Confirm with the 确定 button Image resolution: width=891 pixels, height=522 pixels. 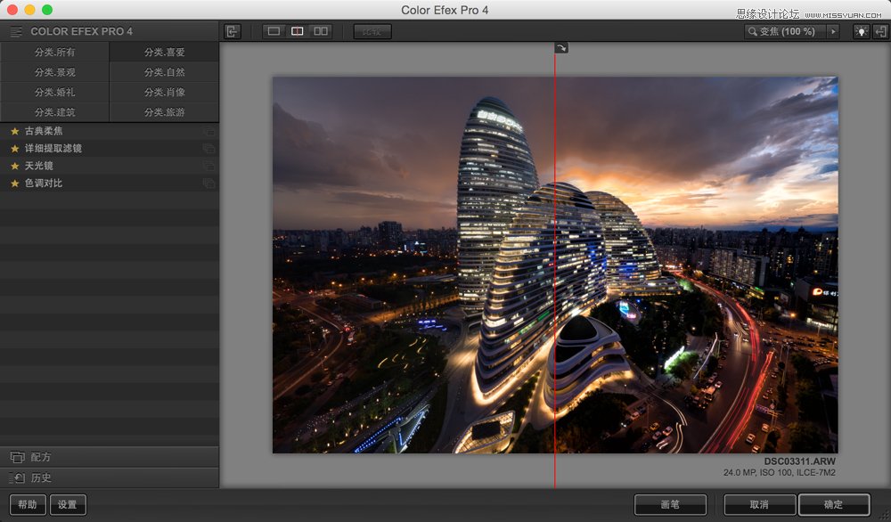click(x=834, y=504)
